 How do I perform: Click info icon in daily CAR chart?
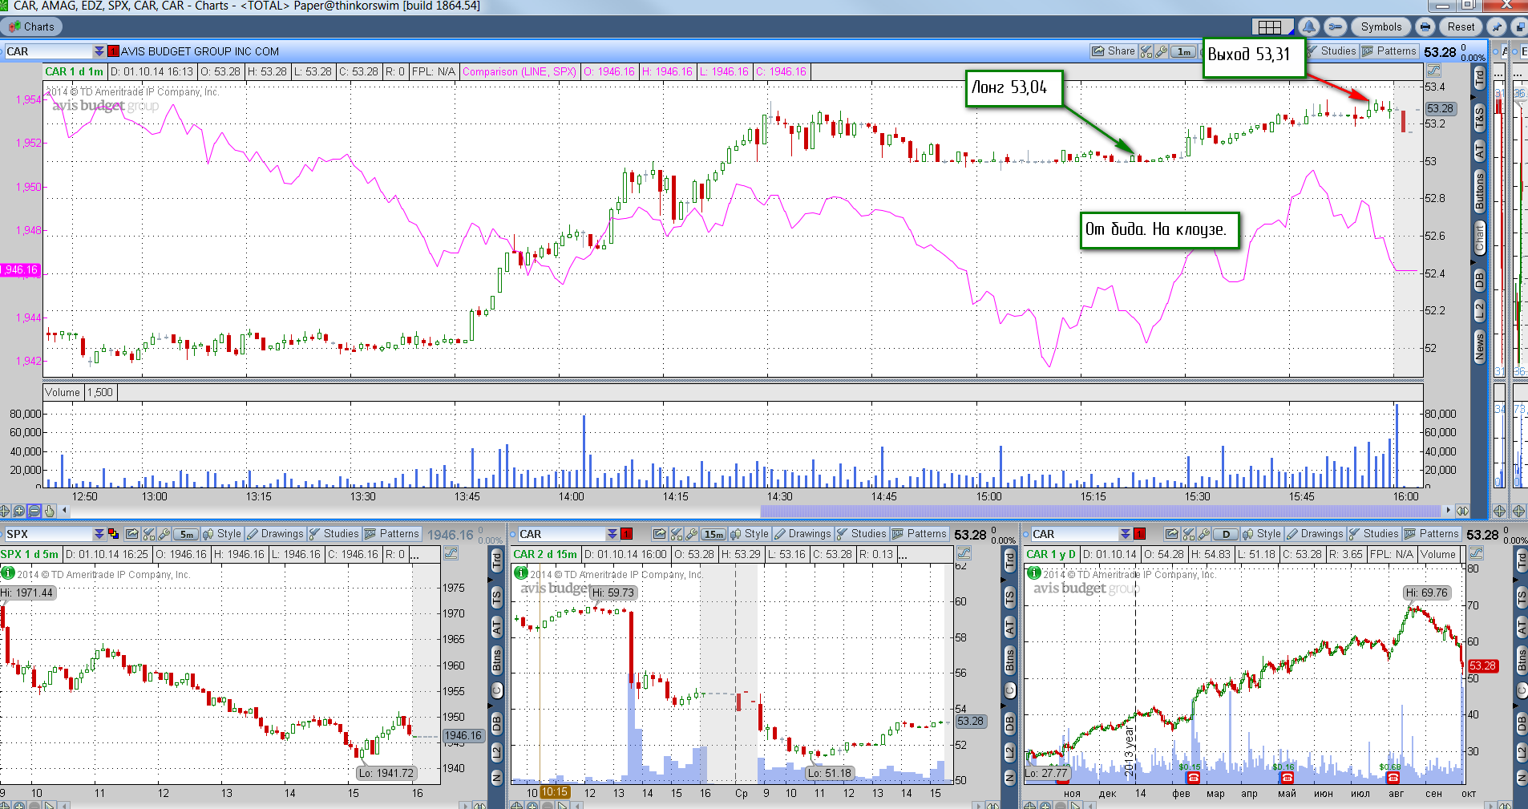click(1034, 573)
